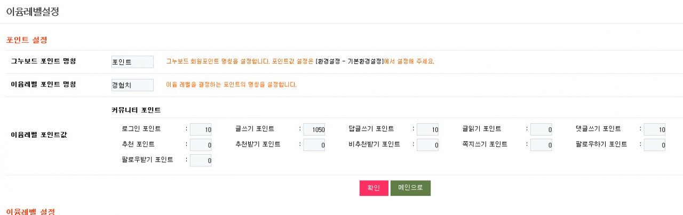The image size is (683, 215).
Task: Click the 추천받기 포인트 value field
Action: click(x=314, y=145)
